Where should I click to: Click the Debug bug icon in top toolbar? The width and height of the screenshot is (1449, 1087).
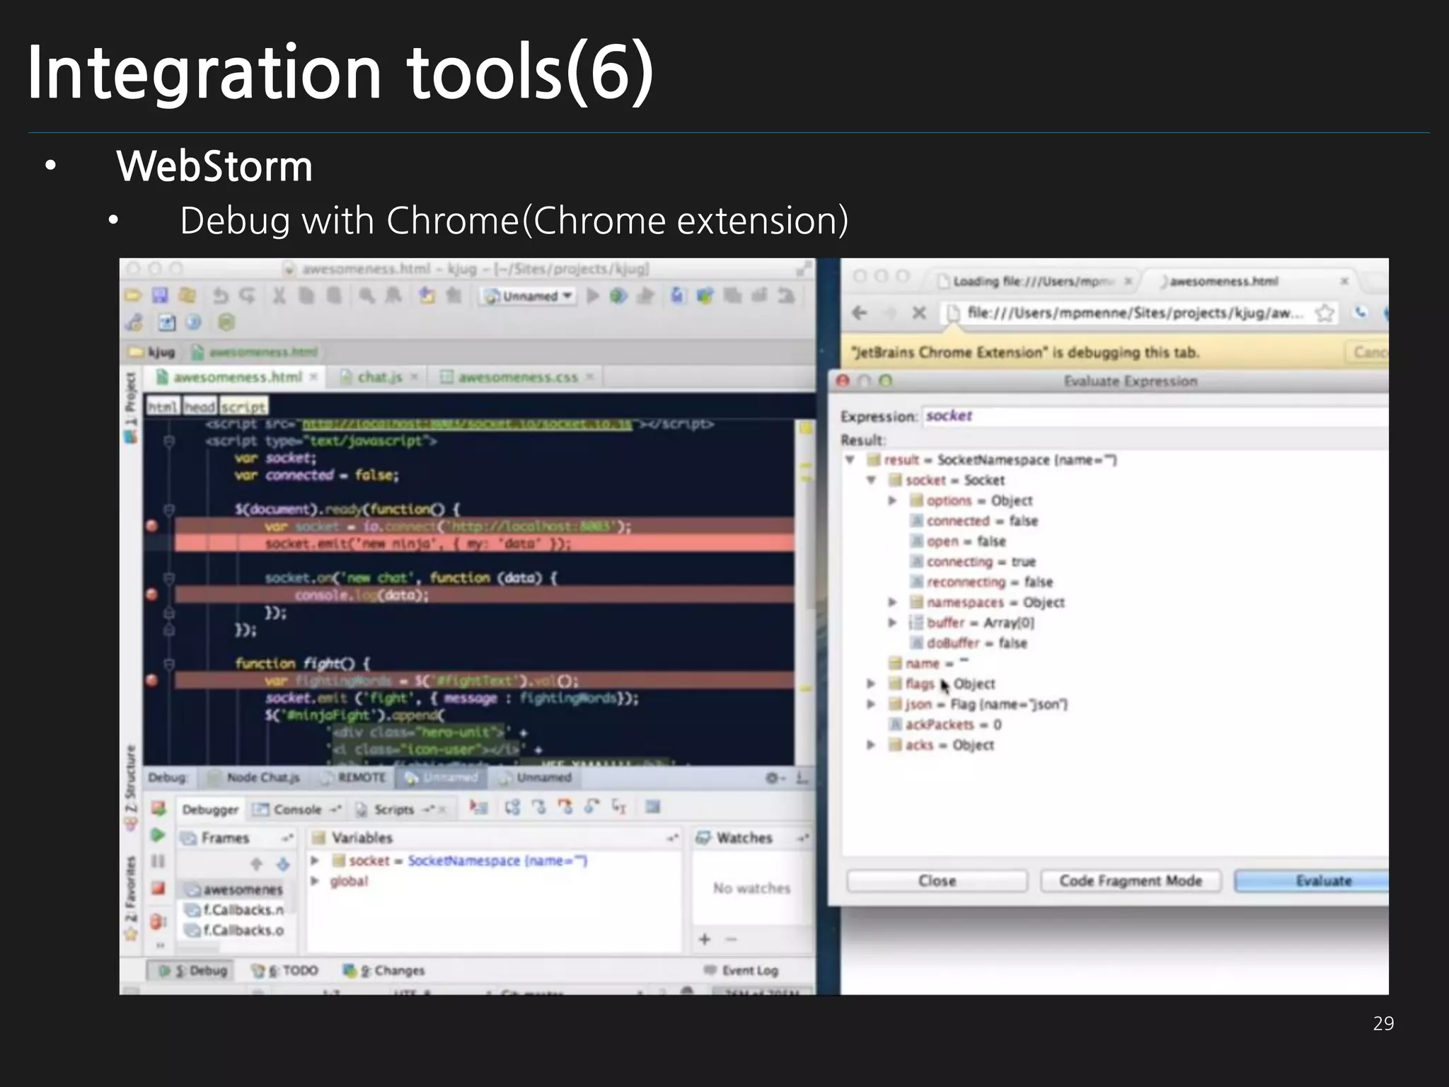click(618, 296)
